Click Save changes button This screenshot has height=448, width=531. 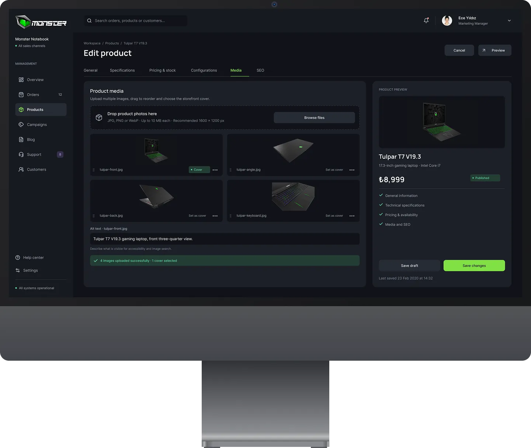474,266
